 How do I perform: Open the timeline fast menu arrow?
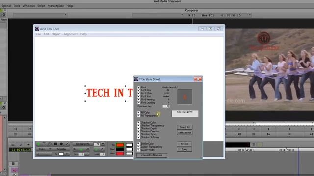[28, 145]
